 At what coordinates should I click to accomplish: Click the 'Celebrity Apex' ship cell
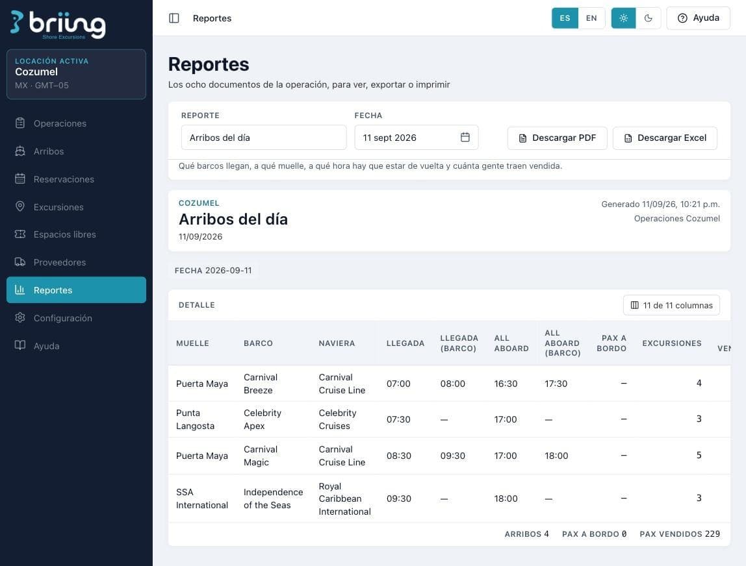[x=263, y=419]
